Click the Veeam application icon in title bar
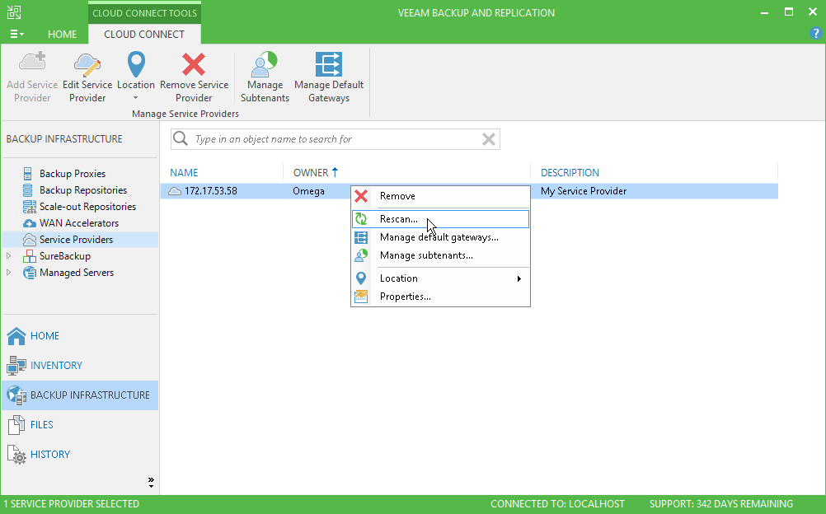Viewport: 826px width, 514px height. [14, 12]
